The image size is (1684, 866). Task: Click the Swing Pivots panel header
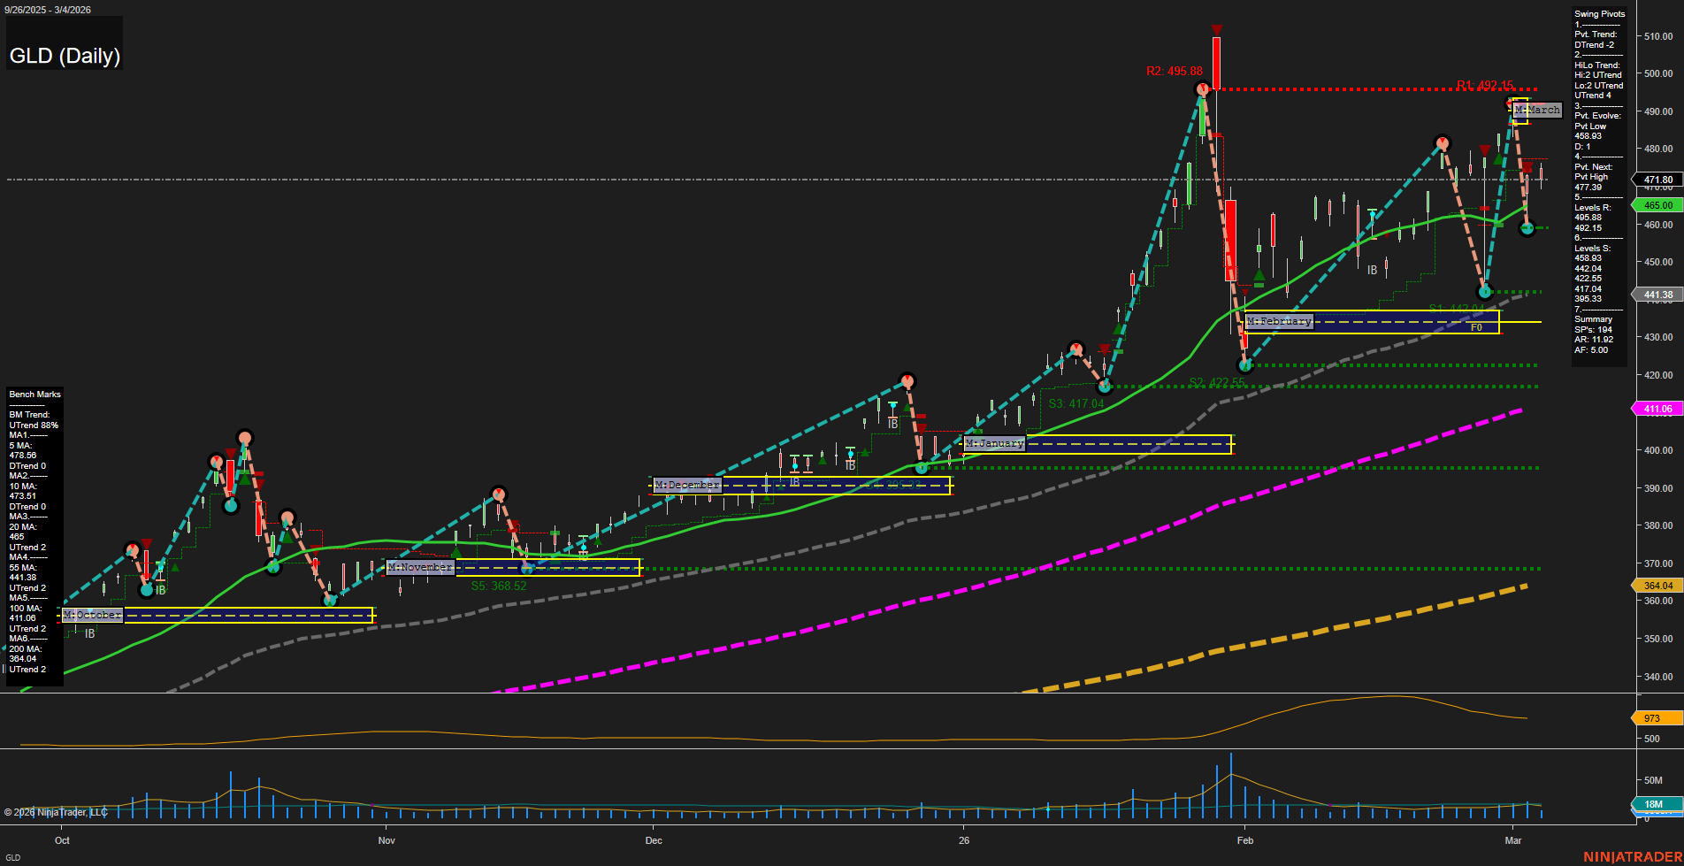point(1599,13)
